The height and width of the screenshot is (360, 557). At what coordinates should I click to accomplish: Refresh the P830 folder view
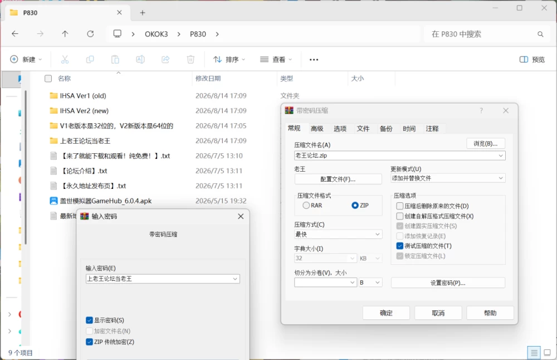(x=91, y=34)
